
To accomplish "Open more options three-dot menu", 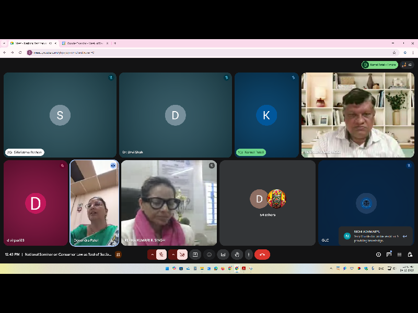I will point(248,255).
